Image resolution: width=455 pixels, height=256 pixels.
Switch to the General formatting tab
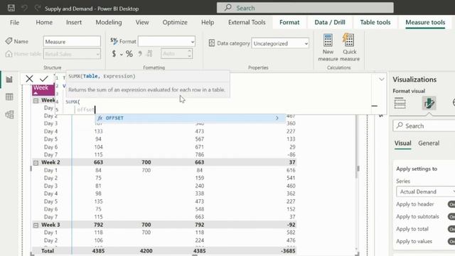point(429,144)
